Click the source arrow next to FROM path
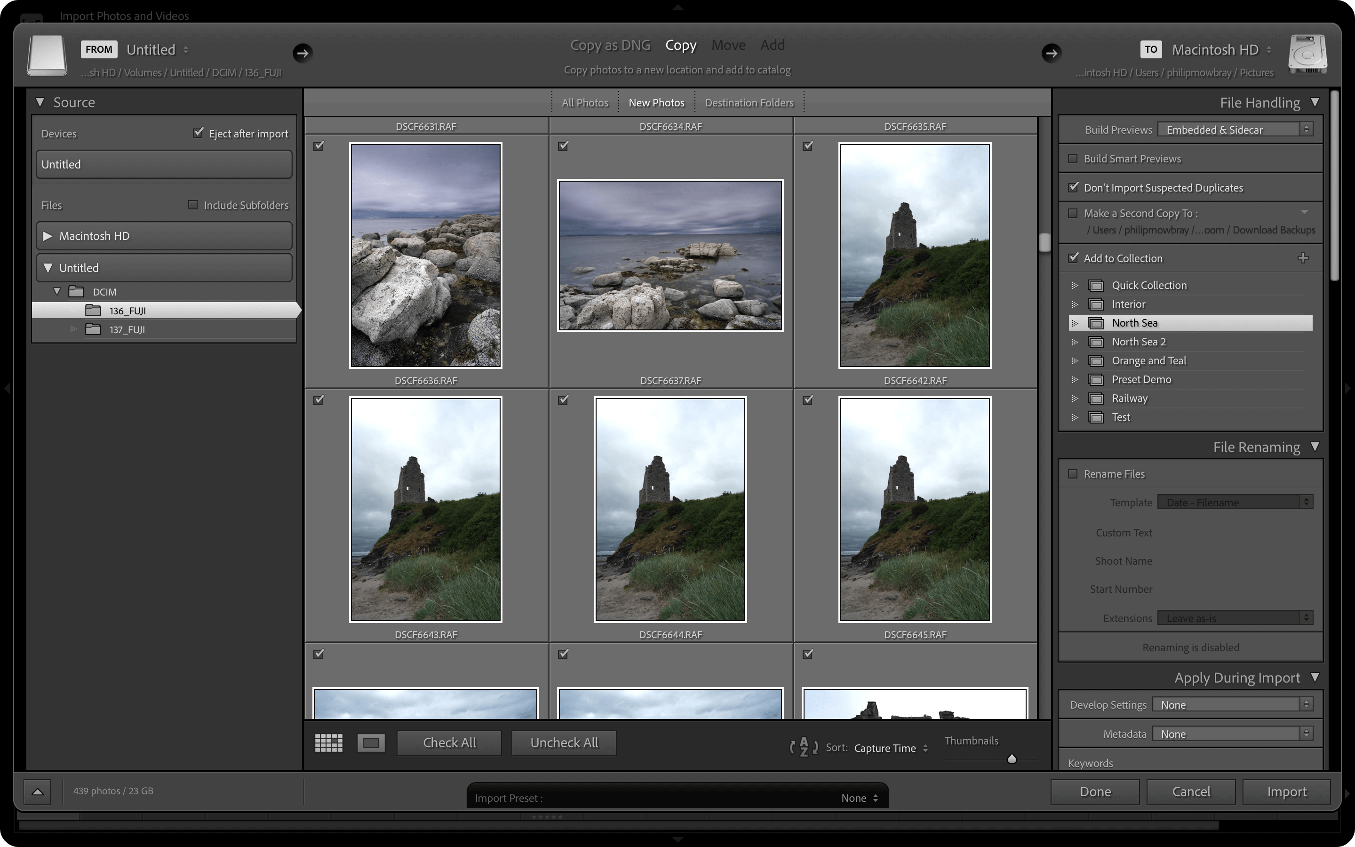Viewport: 1355px width, 847px height. coord(303,53)
